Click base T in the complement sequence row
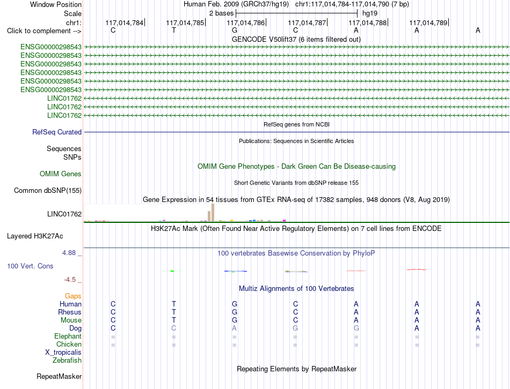The image size is (510, 389). coord(174,31)
